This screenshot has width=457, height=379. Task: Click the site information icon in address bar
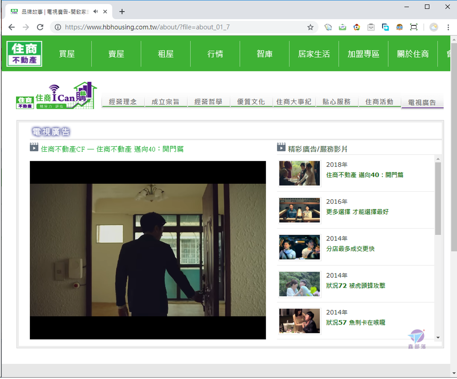58,27
